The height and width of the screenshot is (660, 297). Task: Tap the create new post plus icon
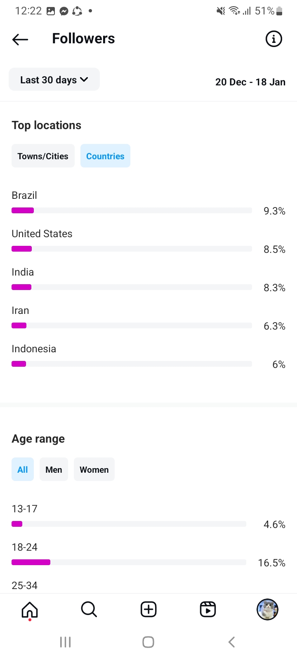(148, 609)
